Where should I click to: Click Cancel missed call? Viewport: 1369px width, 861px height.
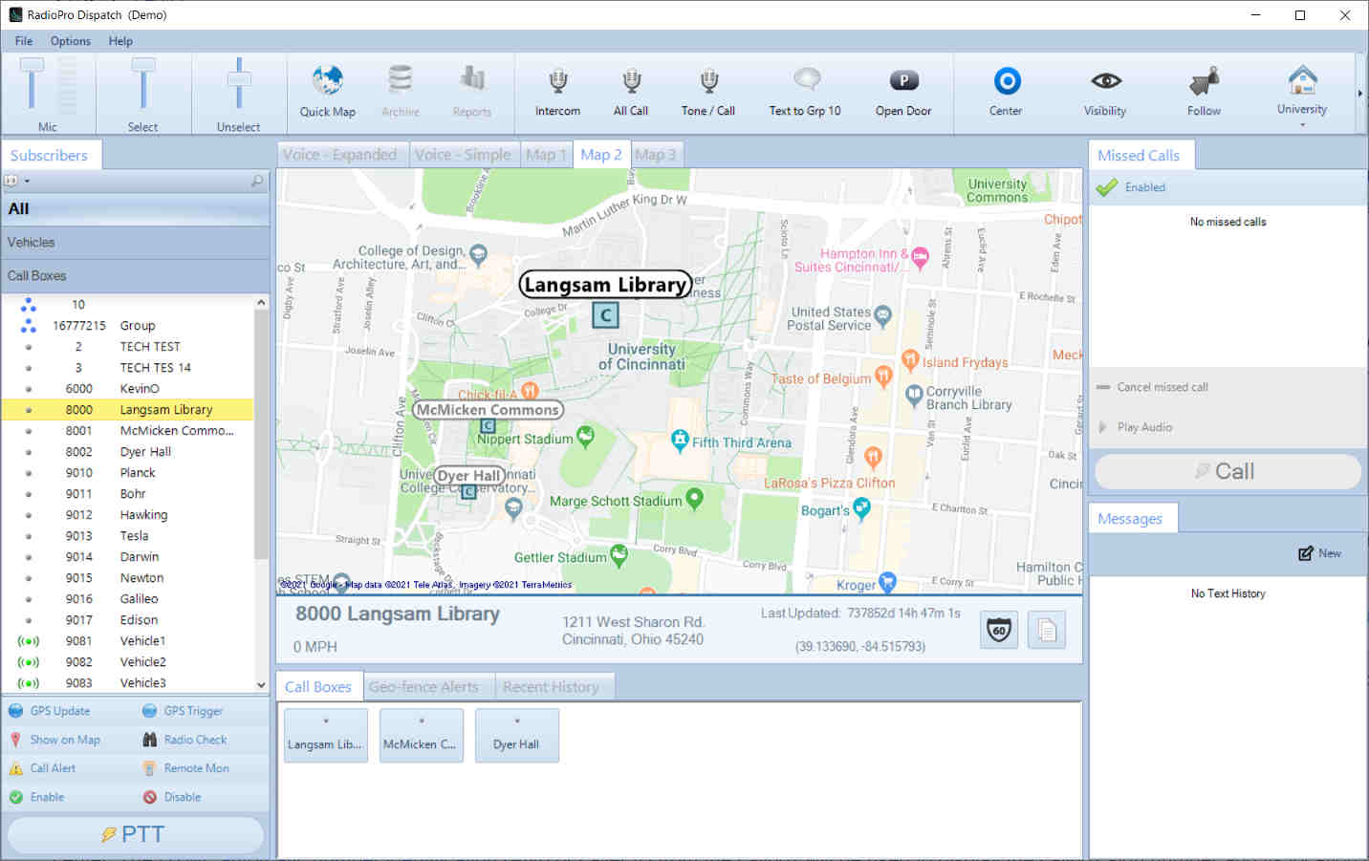[x=1153, y=387]
